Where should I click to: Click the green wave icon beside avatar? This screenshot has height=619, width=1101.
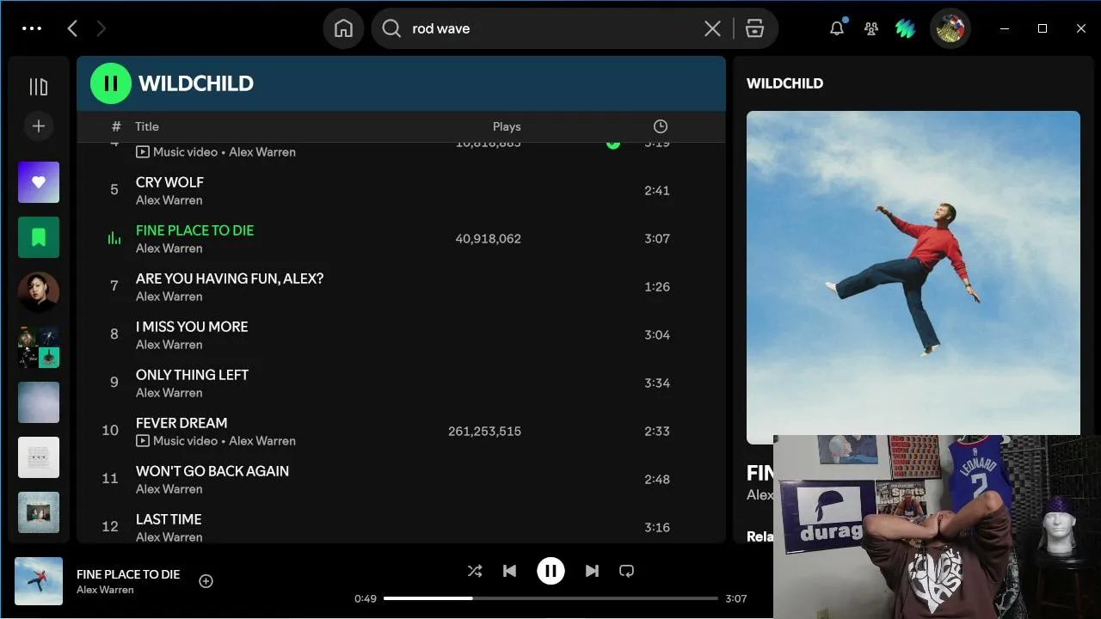(x=905, y=28)
